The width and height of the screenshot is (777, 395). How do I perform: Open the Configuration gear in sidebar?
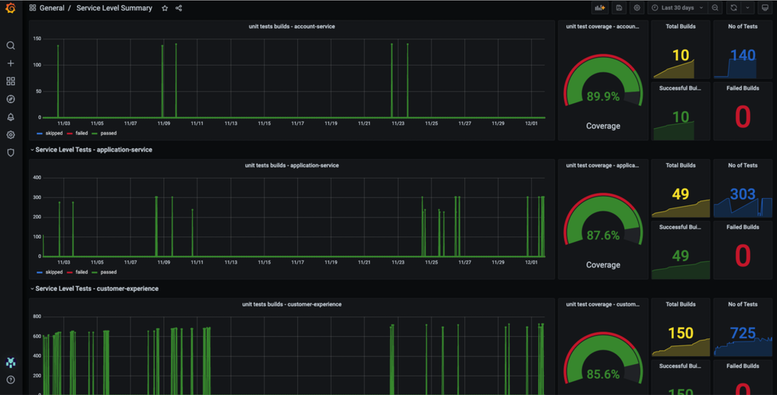[11, 135]
